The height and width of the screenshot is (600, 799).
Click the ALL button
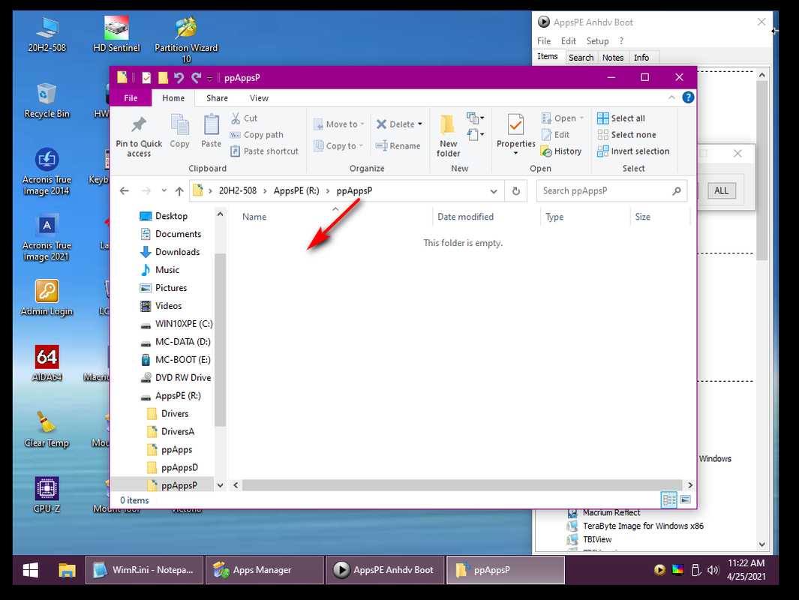pyautogui.click(x=721, y=190)
